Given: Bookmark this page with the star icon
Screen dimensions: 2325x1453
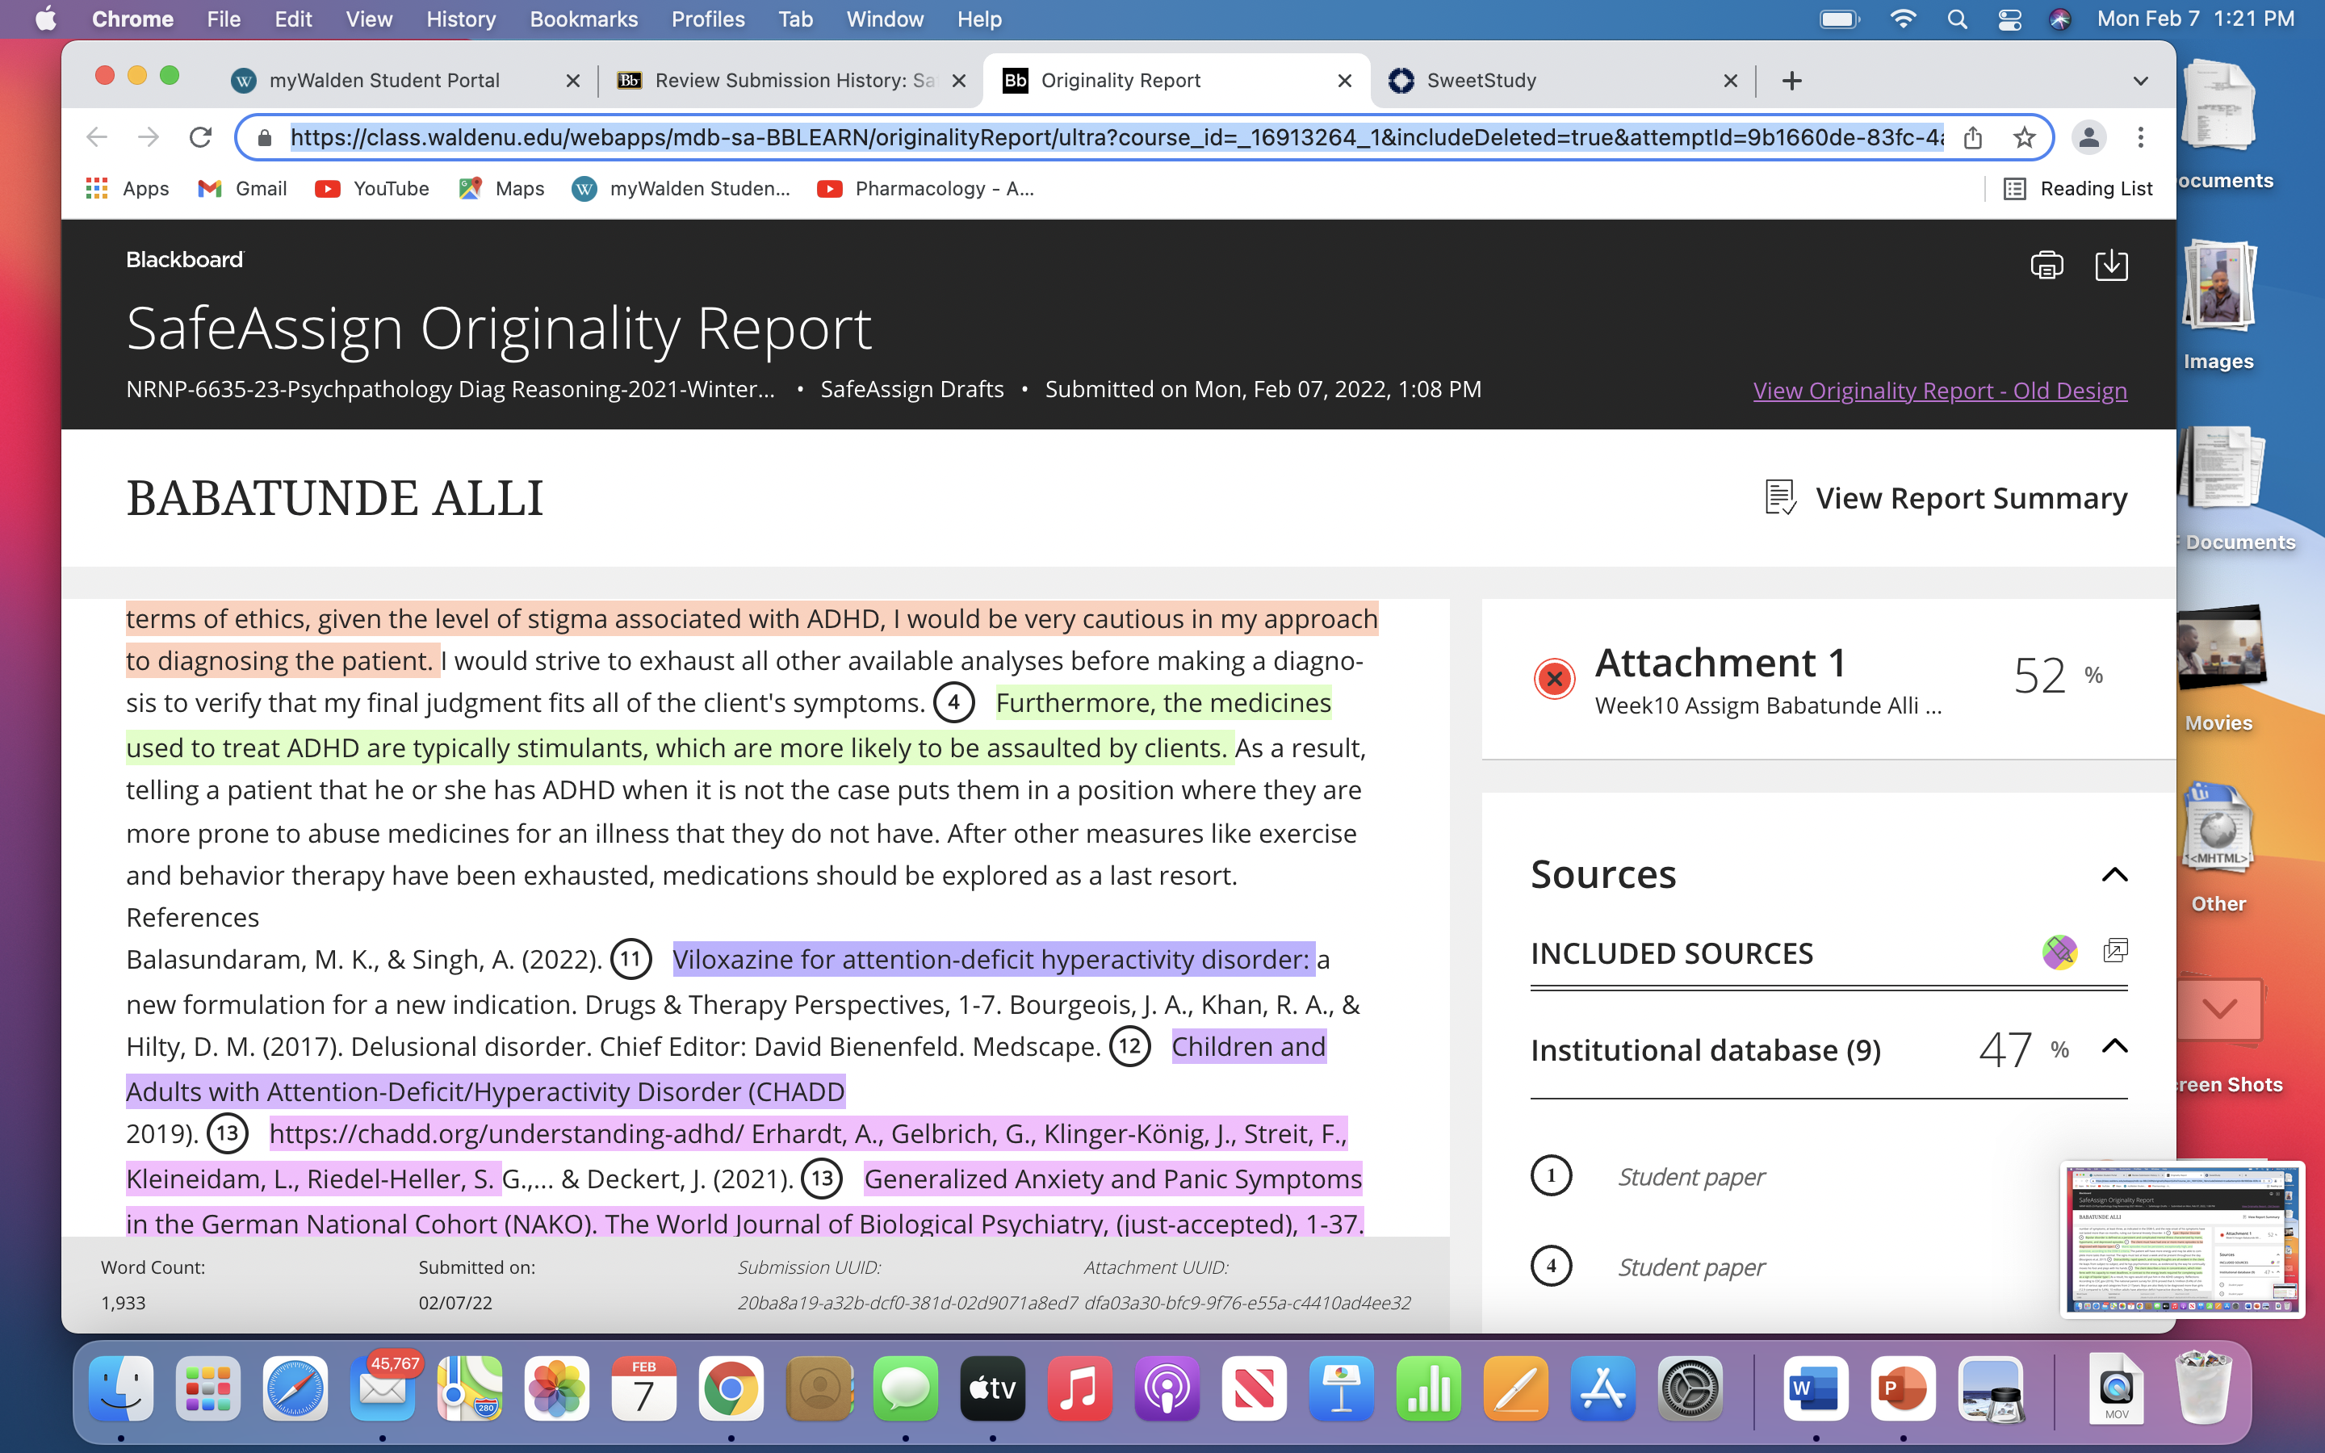Looking at the screenshot, I should pyautogui.click(x=2025, y=137).
